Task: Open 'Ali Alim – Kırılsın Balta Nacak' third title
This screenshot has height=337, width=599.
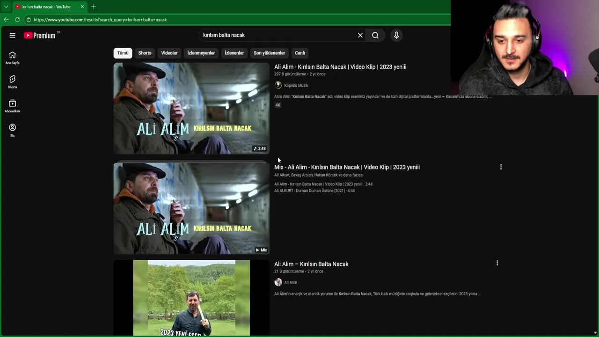Action: click(311, 264)
